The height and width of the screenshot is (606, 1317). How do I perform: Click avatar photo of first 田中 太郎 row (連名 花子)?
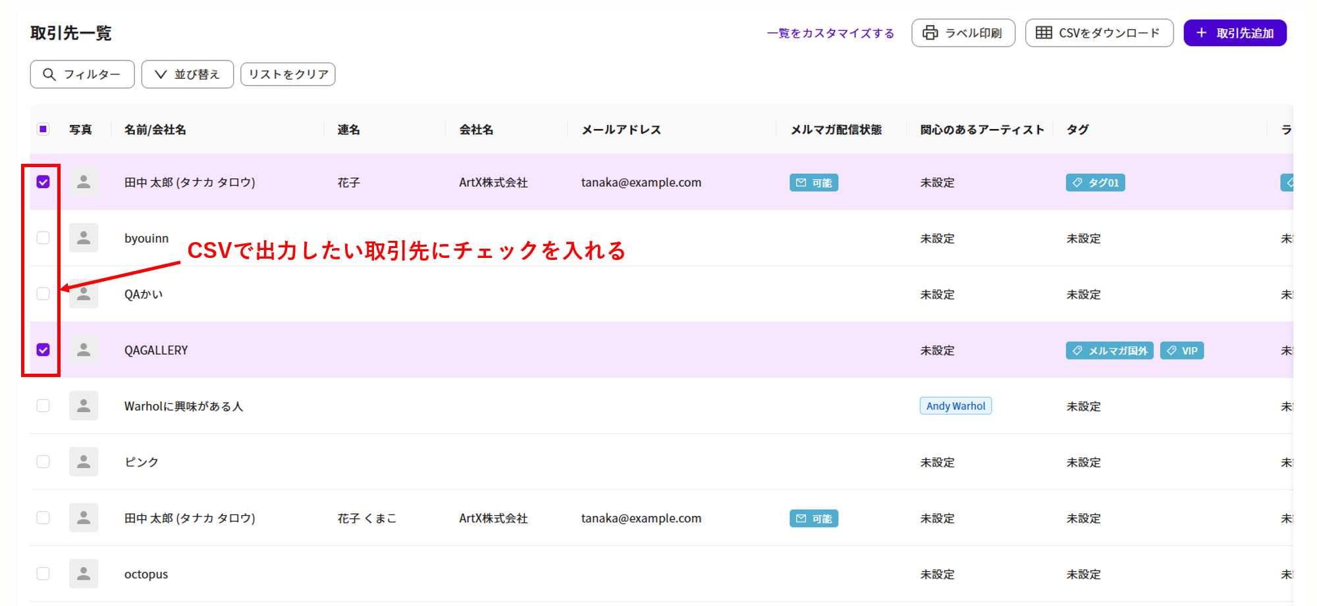(x=84, y=182)
